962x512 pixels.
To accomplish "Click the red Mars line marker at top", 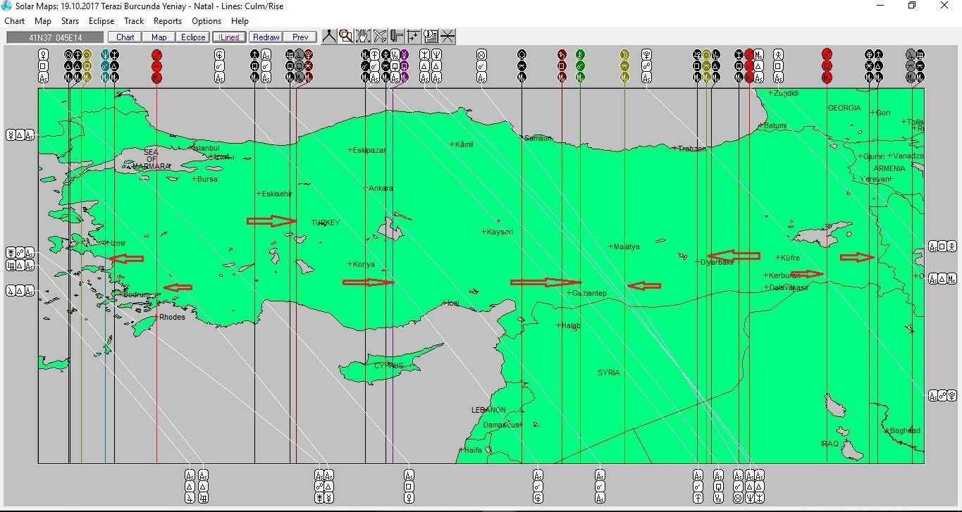I will (x=156, y=55).
